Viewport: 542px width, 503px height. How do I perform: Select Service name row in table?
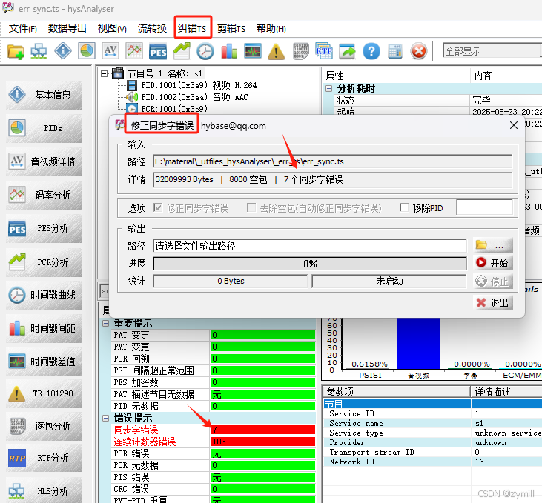[x=433, y=423]
